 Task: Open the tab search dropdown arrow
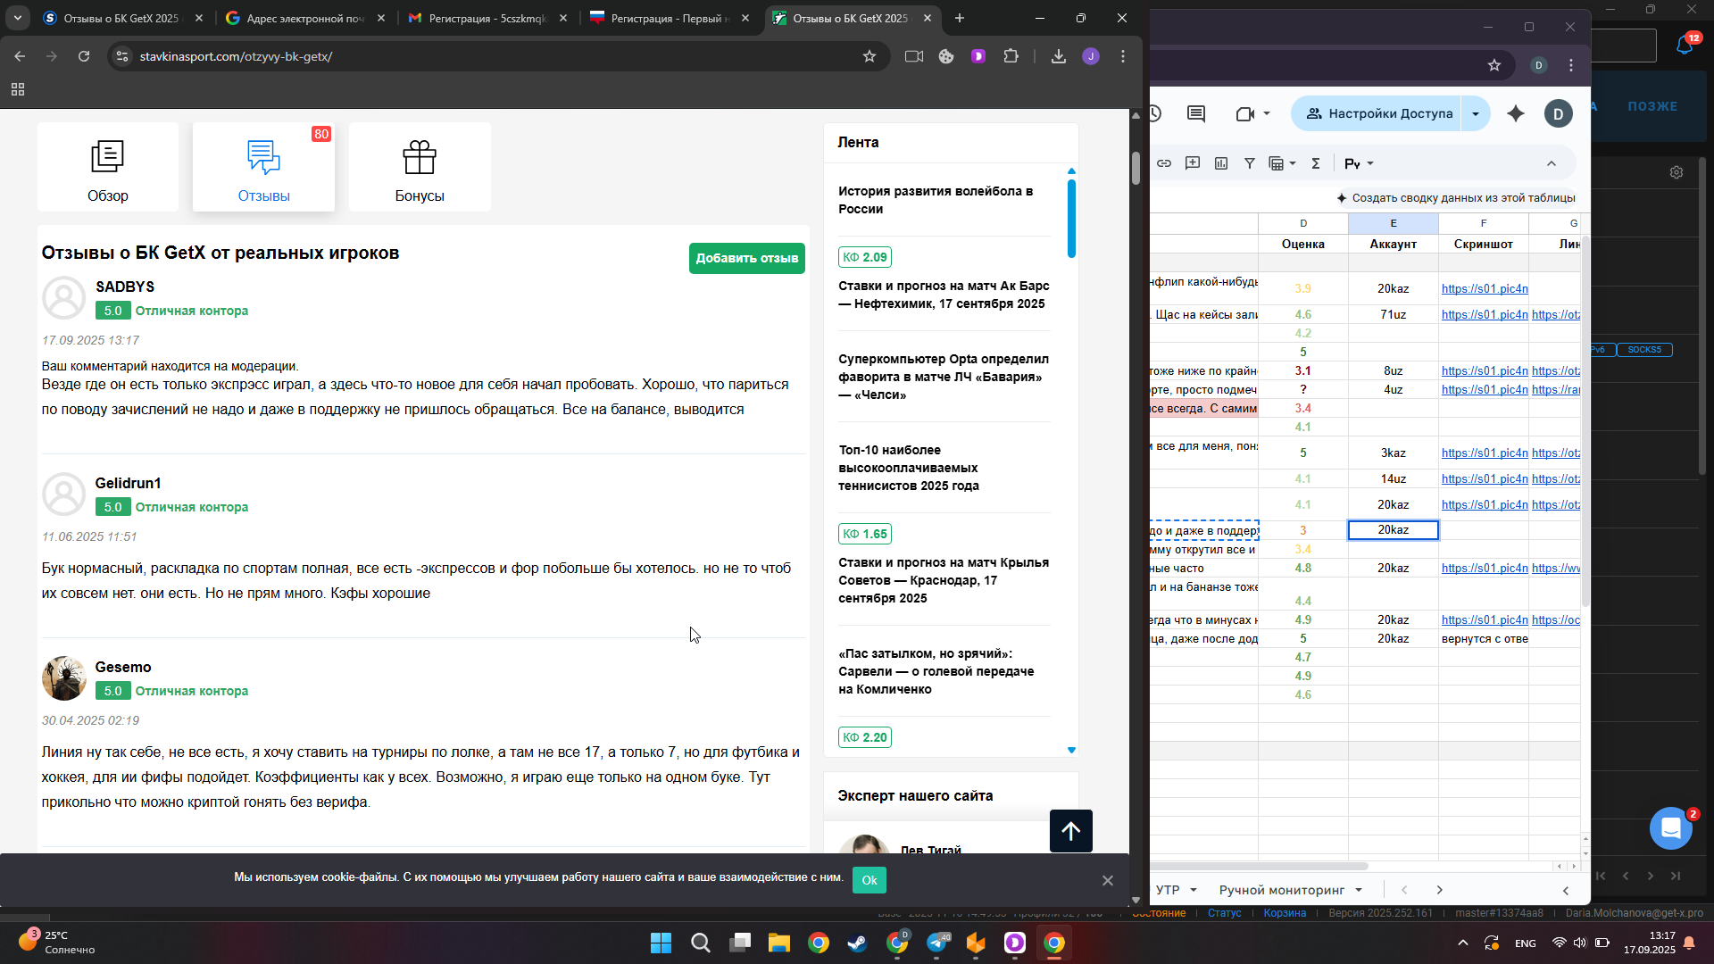(18, 18)
